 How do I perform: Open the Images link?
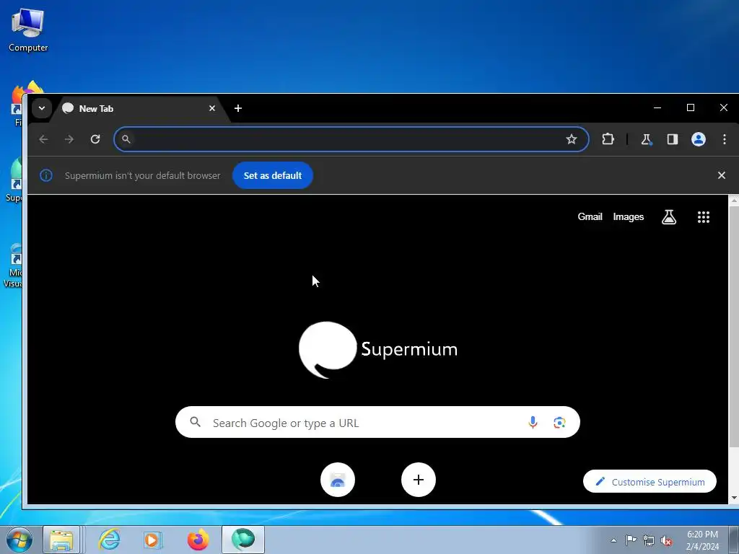pos(629,216)
